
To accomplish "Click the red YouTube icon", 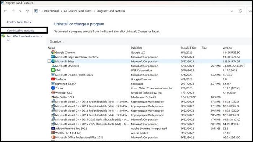I will click(53, 79).
